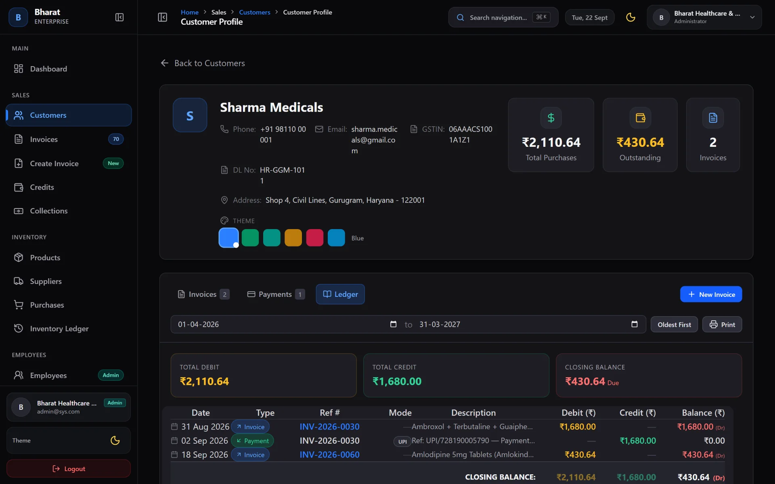Toggle dark mode with the top bar moon icon
Viewport: 775px width, 484px height.
coord(630,17)
